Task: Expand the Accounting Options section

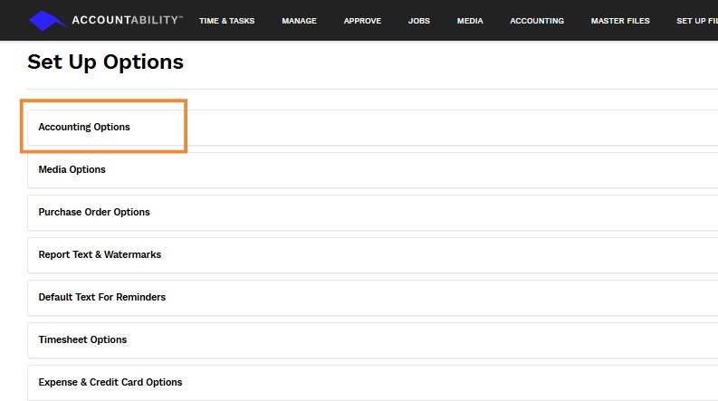Action: pos(84,128)
